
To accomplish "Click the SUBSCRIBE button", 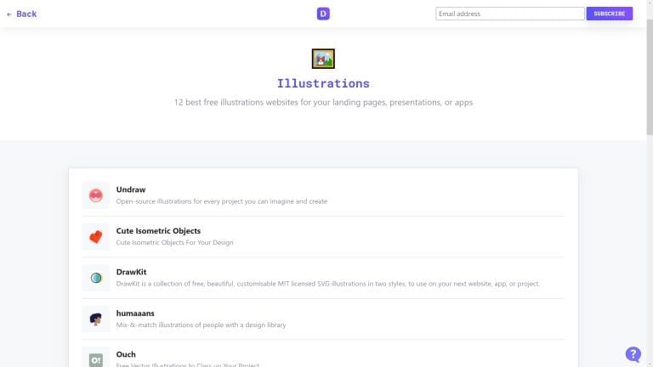I will pyautogui.click(x=610, y=14).
